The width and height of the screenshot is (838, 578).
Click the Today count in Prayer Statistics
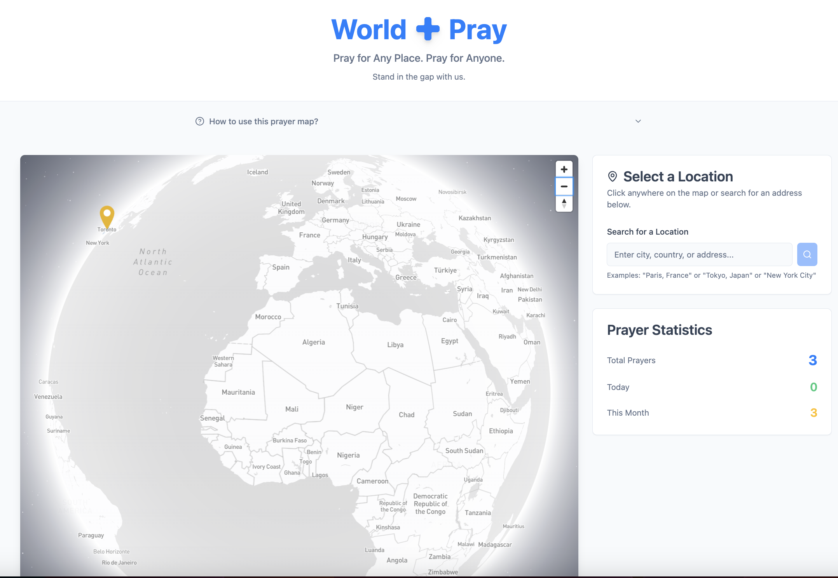click(x=813, y=387)
